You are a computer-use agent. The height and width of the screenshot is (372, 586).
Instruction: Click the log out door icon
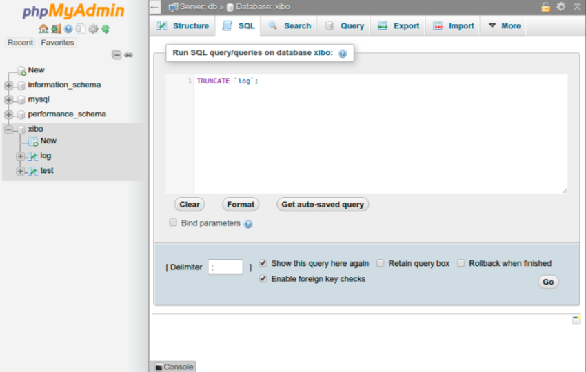tap(55, 29)
